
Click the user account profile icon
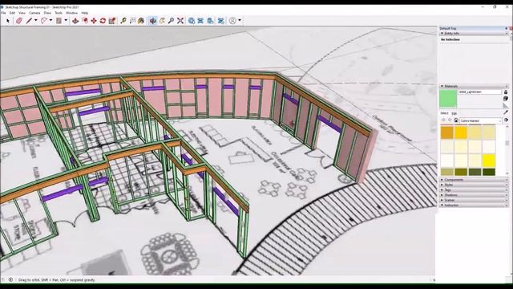(232, 21)
